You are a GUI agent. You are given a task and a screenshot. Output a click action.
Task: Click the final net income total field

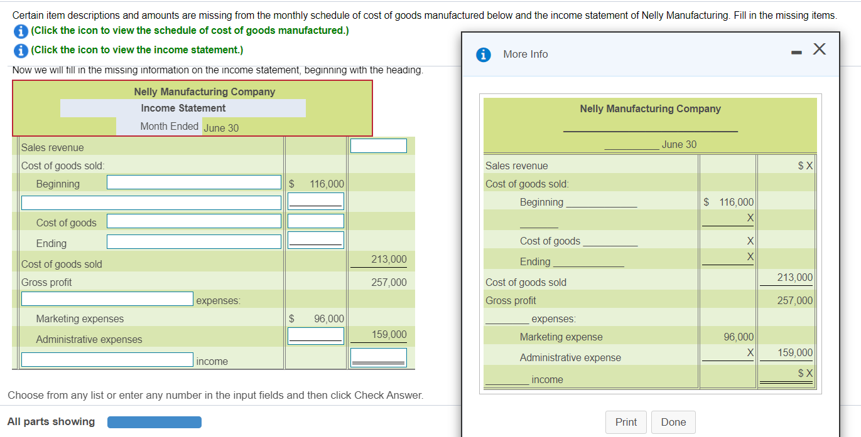378,357
